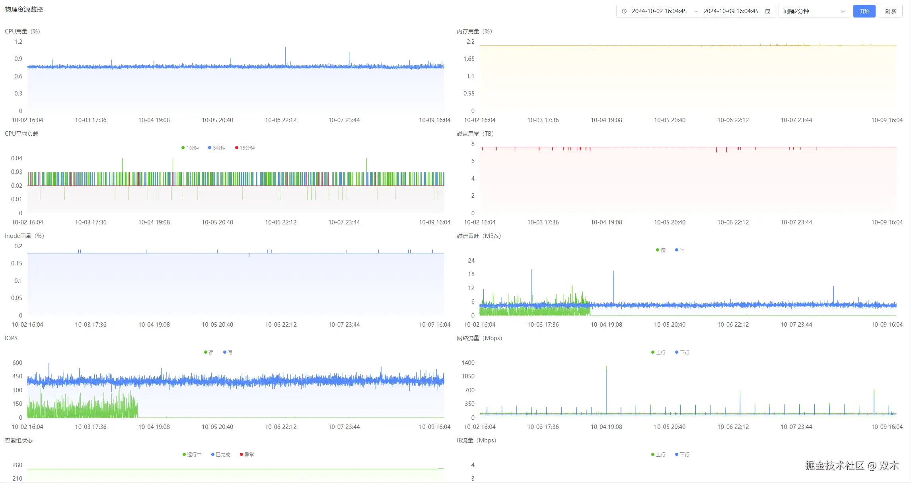
Task: Click the calendar icon beside the end date
Action: pyautogui.click(x=768, y=11)
